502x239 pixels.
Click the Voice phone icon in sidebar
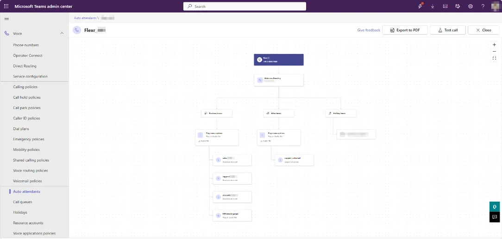pyautogui.click(x=7, y=33)
